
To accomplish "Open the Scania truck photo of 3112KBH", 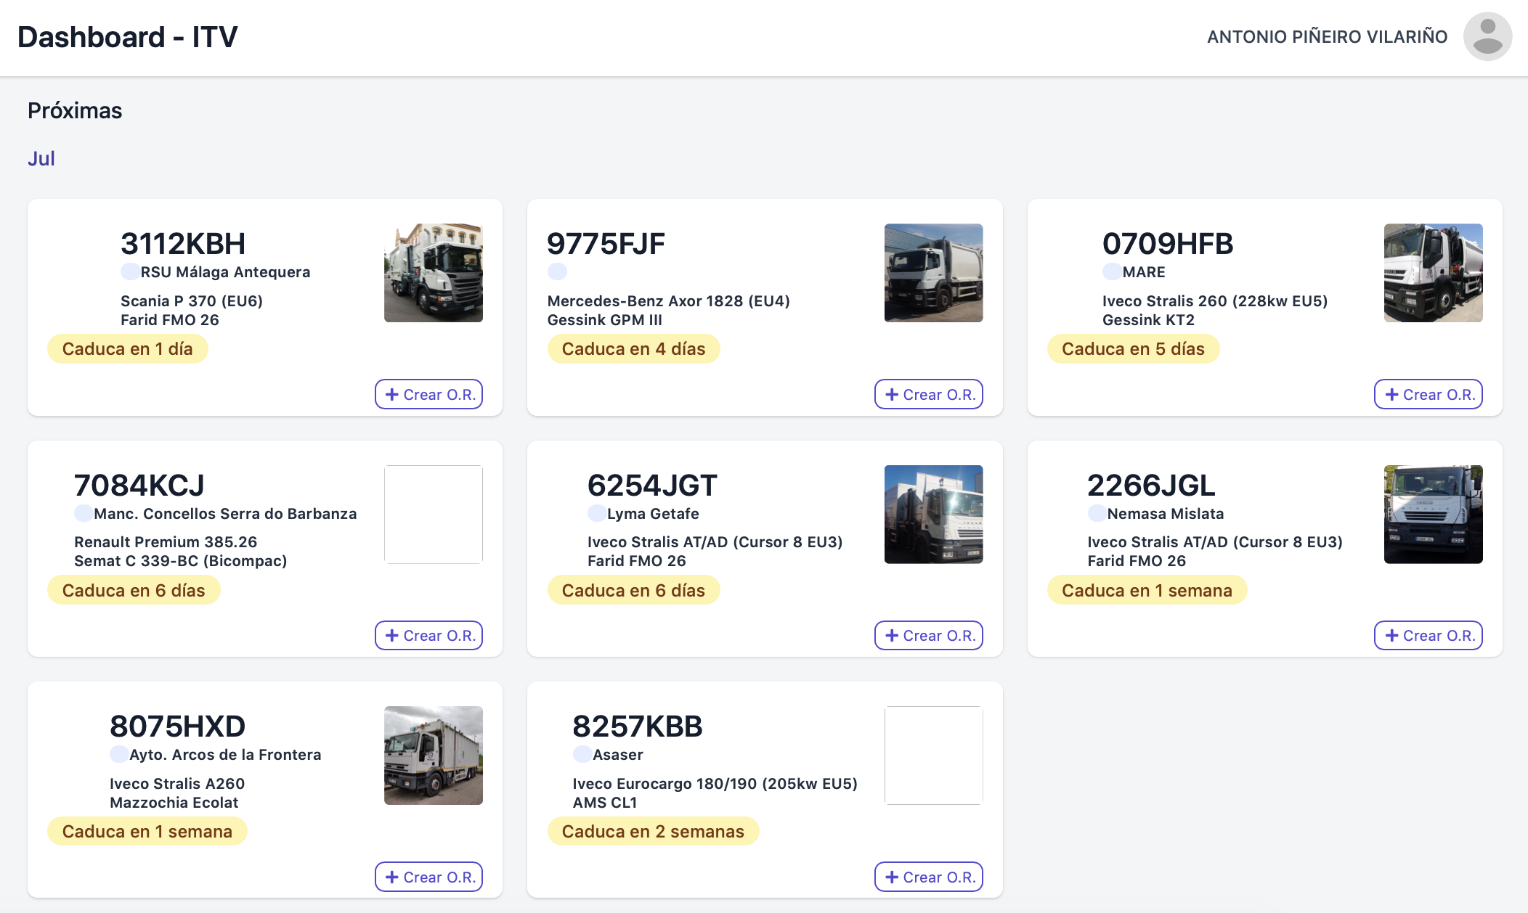I will [434, 273].
